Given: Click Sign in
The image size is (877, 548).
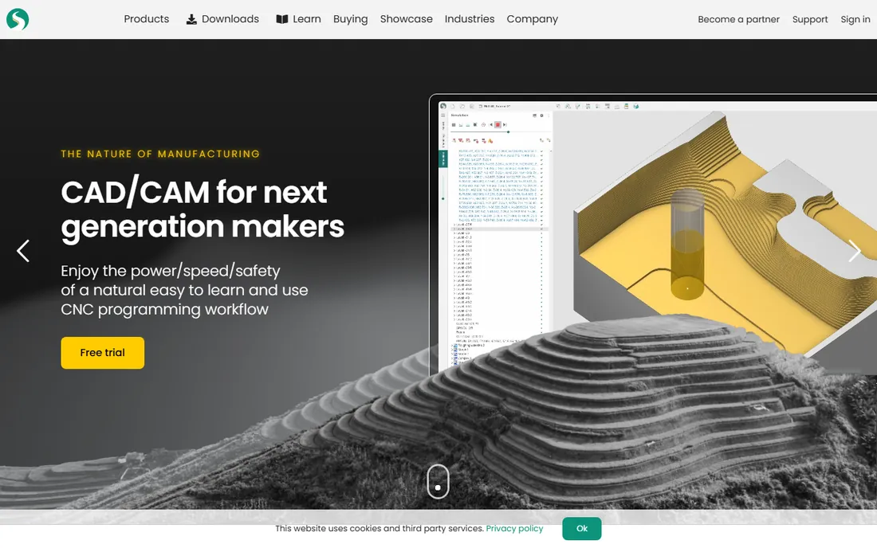Looking at the screenshot, I should [x=855, y=19].
